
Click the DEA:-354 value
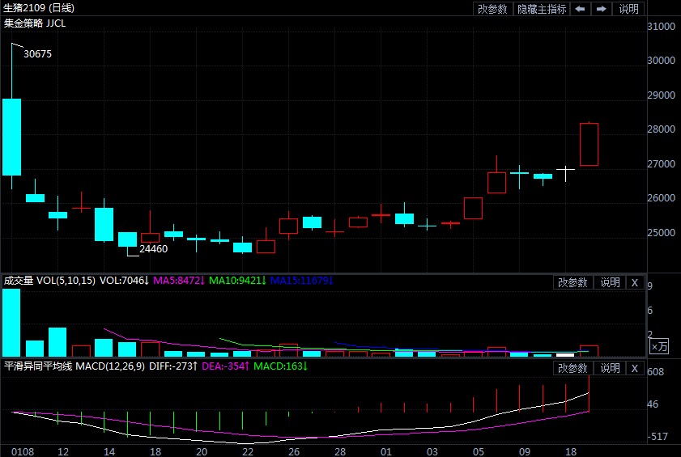pyautogui.click(x=225, y=366)
